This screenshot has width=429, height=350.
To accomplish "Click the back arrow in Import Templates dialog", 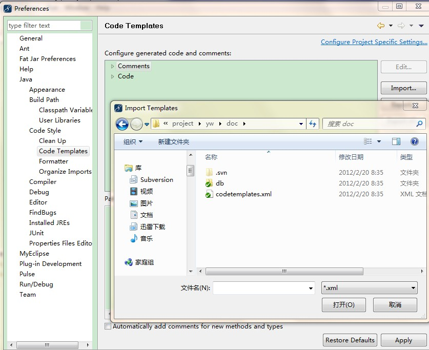I will click(122, 125).
